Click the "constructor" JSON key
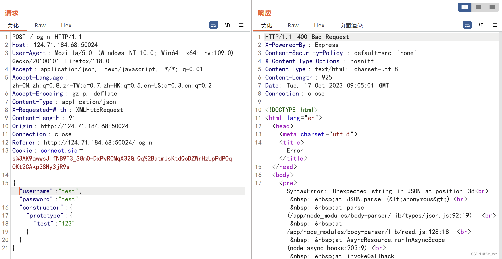 coord(41,208)
